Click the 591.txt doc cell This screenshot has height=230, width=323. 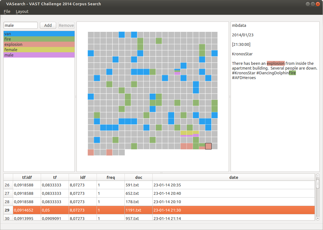139,185
